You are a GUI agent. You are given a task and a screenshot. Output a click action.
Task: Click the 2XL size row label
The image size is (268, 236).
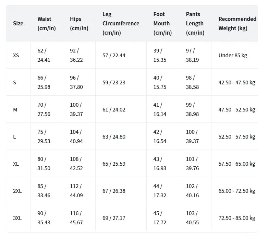click(17, 191)
